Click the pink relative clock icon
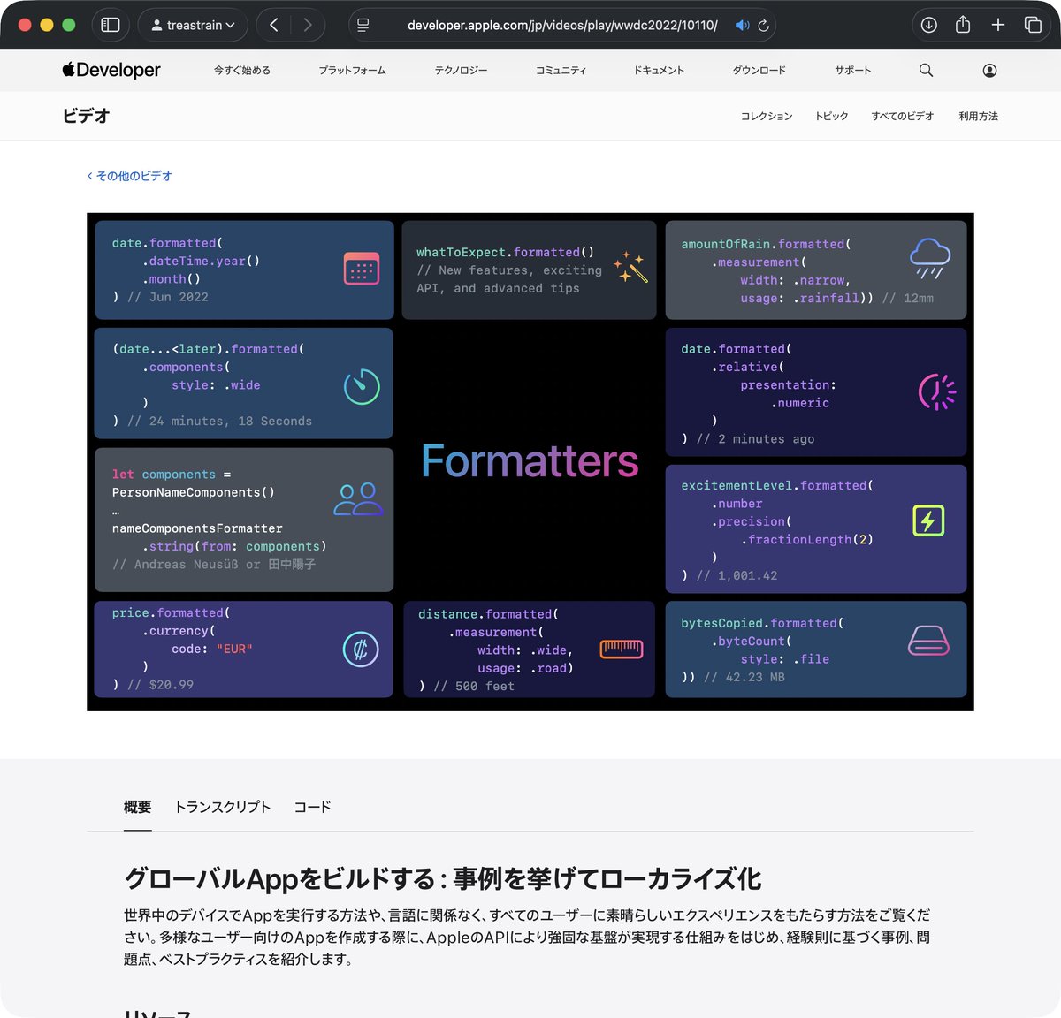1061x1018 pixels. (x=937, y=392)
